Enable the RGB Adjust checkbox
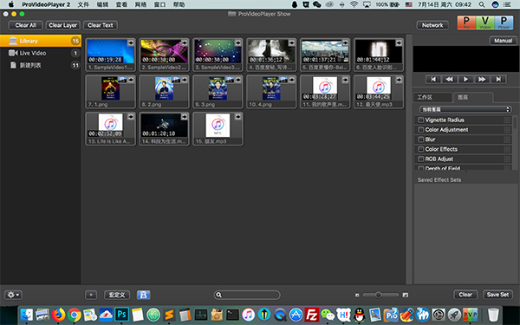Screen dimensions: 520x325 point(421,159)
